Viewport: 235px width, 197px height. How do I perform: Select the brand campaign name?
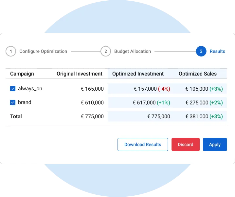25,102
